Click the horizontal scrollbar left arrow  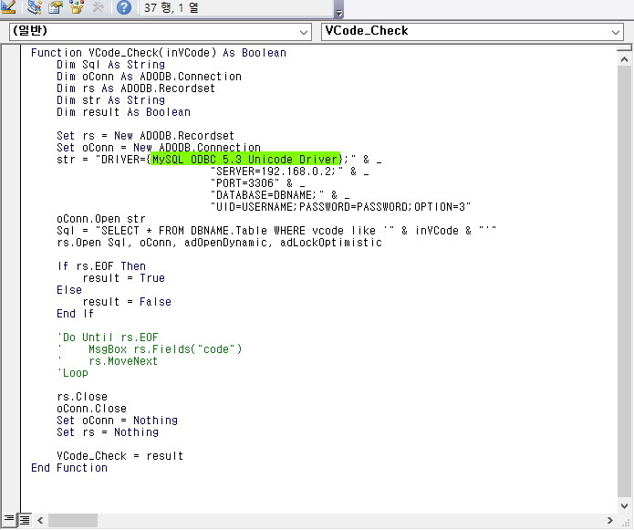[x=40, y=520]
